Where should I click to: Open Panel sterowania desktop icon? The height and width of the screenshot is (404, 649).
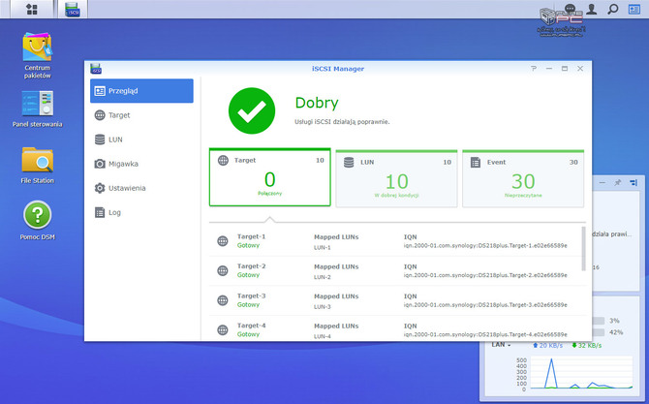pyautogui.click(x=37, y=109)
